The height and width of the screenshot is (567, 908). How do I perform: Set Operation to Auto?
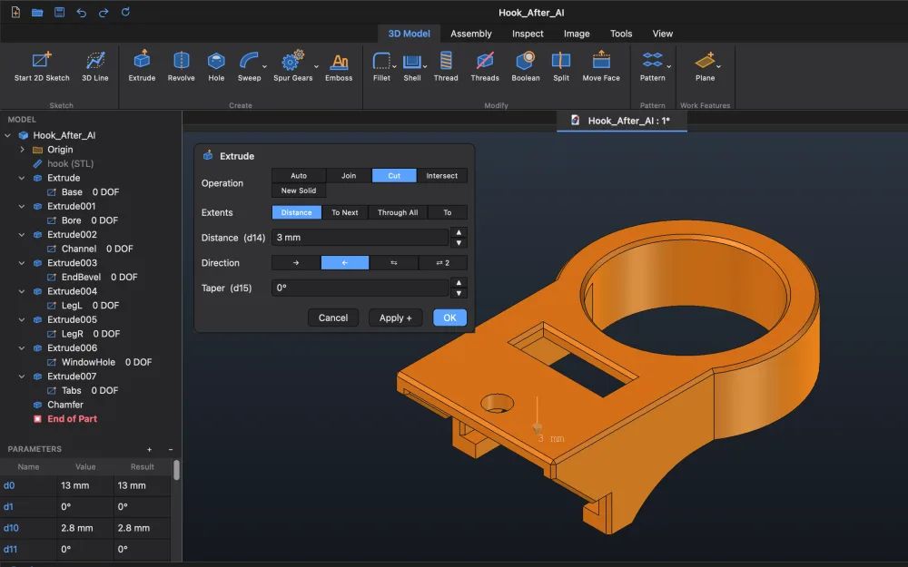299,175
